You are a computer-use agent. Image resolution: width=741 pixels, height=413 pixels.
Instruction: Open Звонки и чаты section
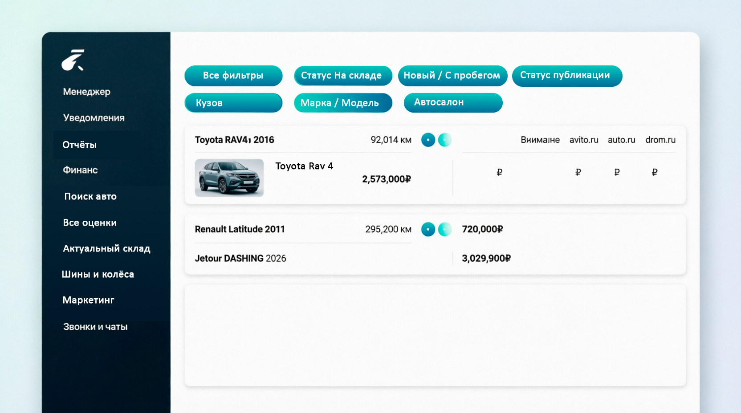coord(95,327)
